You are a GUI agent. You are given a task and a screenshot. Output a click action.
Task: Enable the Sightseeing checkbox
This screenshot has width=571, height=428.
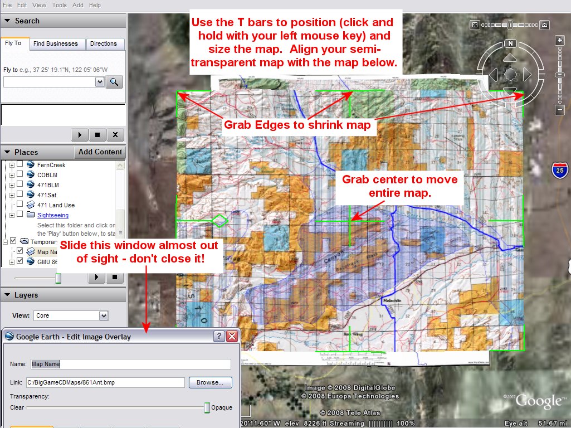(x=20, y=214)
